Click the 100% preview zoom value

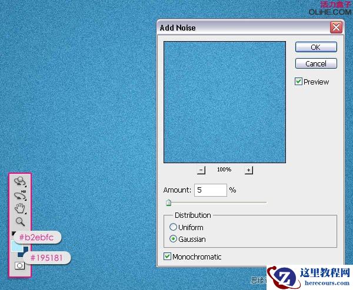224,170
